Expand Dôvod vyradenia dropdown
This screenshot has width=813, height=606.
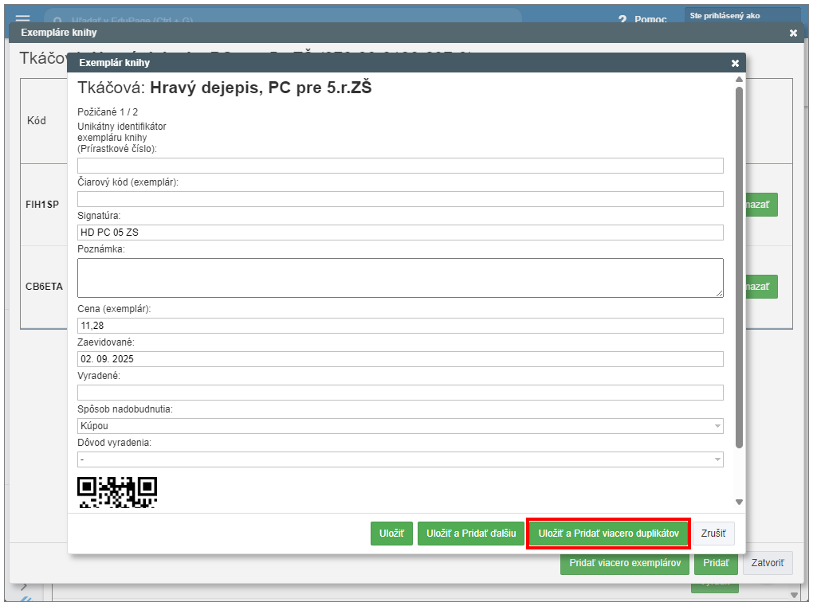400,459
